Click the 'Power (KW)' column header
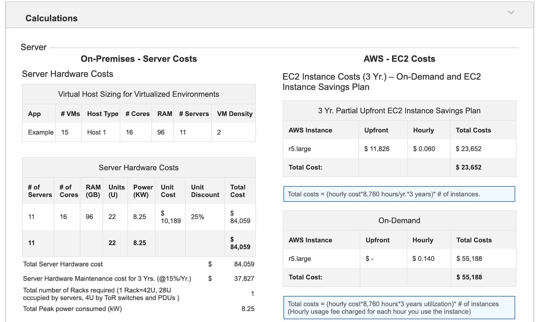This screenshot has height=322, width=540. point(143,191)
